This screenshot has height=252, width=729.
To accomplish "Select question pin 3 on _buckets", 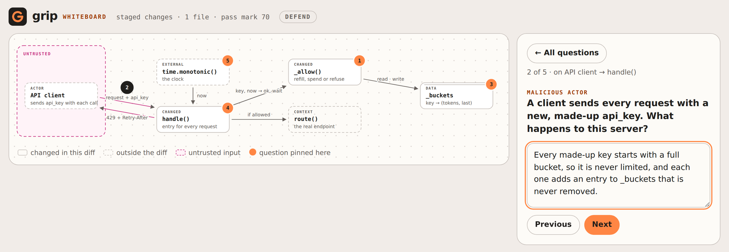I will pyautogui.click(x=491, y=84).
